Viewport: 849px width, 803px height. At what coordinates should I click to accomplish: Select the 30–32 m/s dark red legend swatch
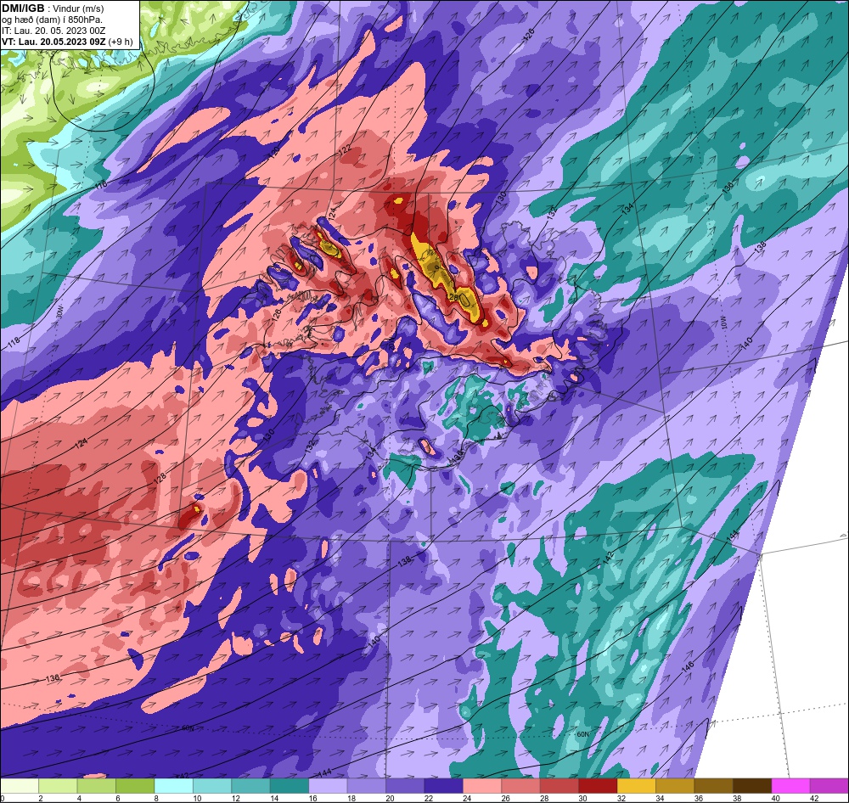coord(598,786)
